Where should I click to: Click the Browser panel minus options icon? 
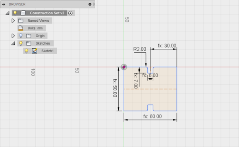point(90,4)
